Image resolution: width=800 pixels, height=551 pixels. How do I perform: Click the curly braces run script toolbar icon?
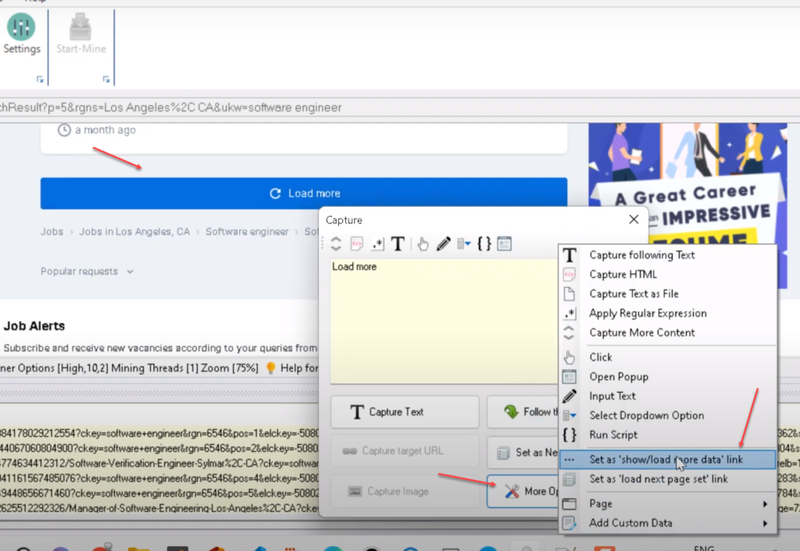[484, 244]
